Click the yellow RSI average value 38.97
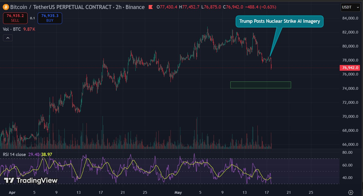363x196 pixels. point(47,154)
